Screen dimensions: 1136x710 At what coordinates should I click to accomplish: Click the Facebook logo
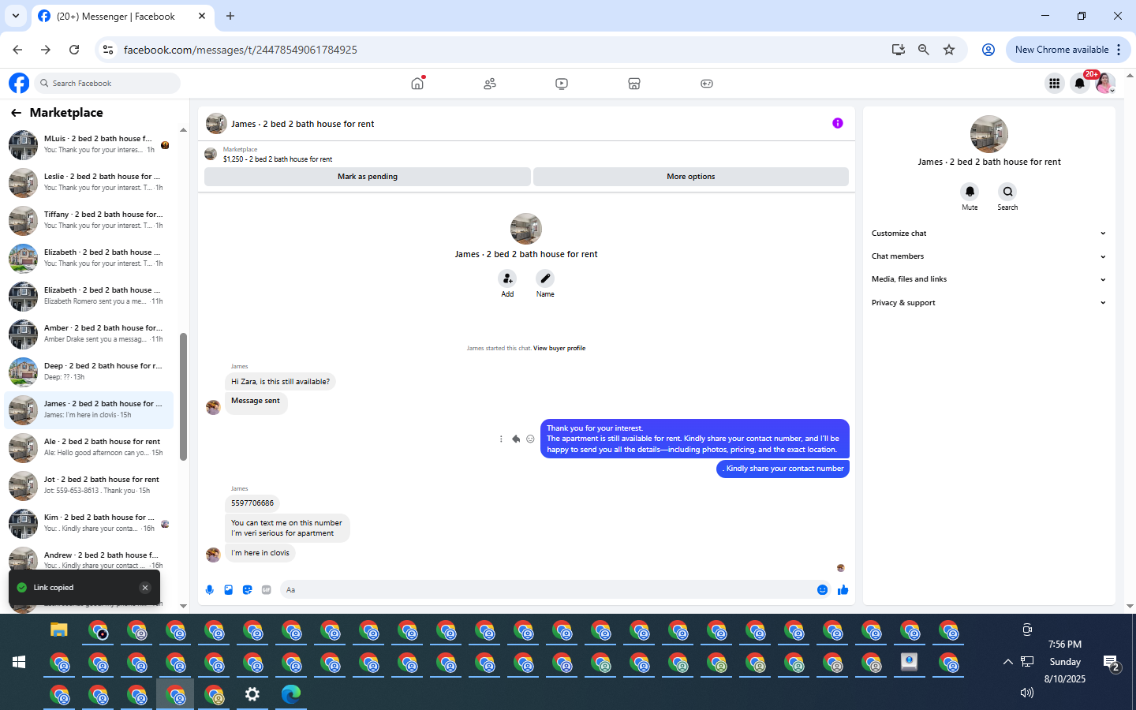point(19,83)
